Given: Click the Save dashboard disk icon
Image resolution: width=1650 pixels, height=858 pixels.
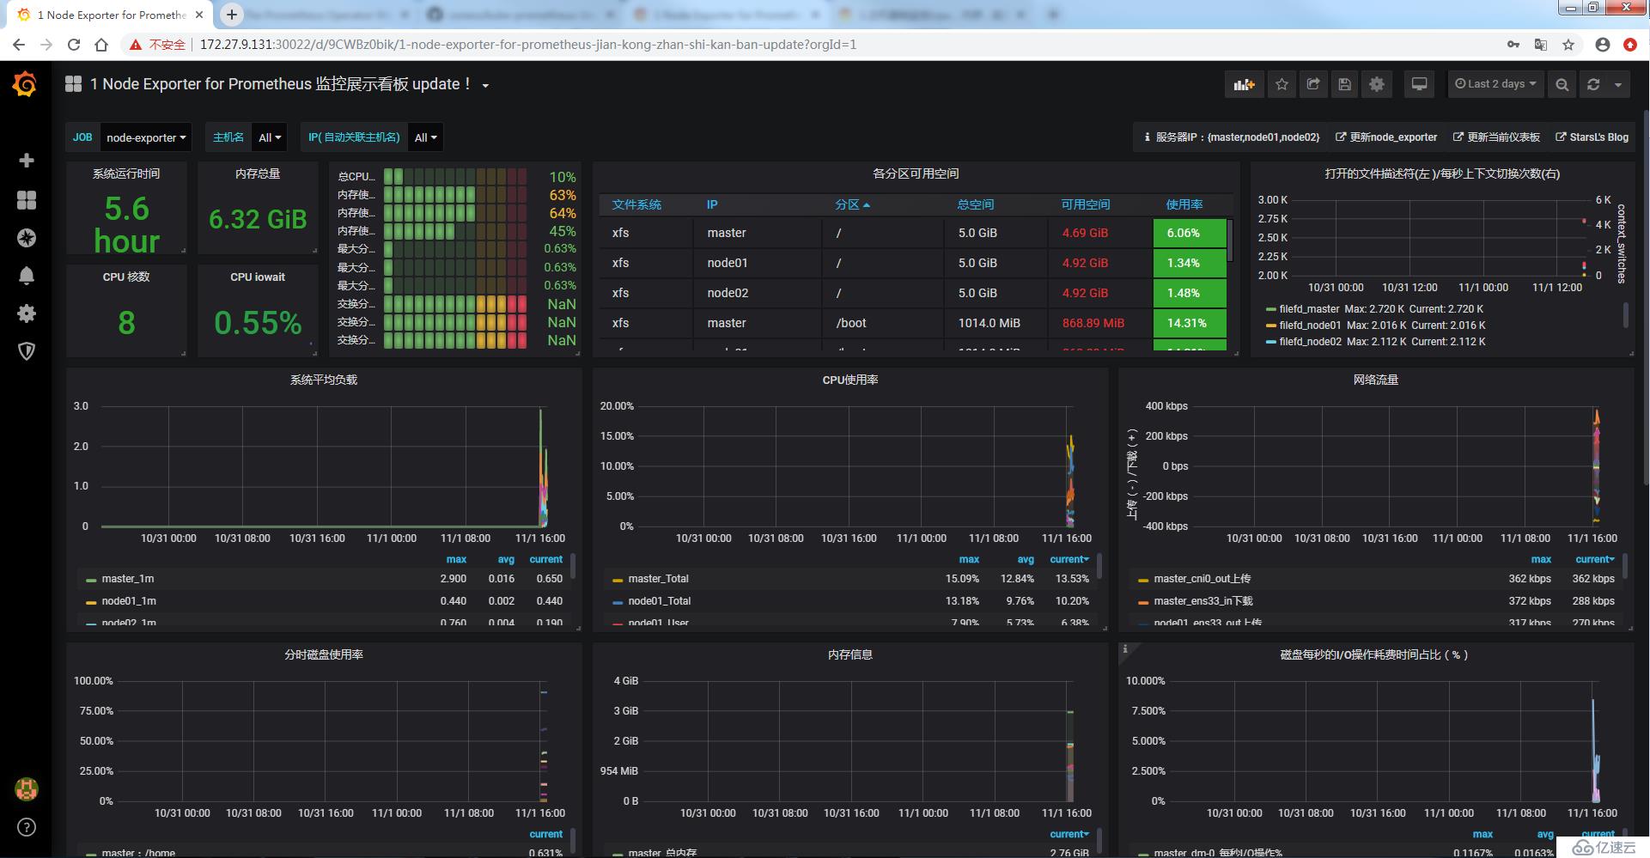Looking at the screenshot, I should click(x=1345, y=84).
